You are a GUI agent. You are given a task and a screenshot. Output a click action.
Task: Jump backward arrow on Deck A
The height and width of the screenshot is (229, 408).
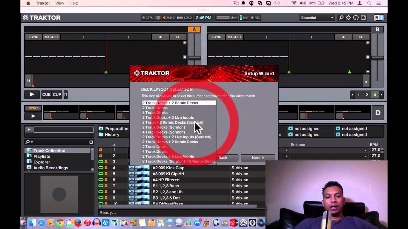click(160, 37)
